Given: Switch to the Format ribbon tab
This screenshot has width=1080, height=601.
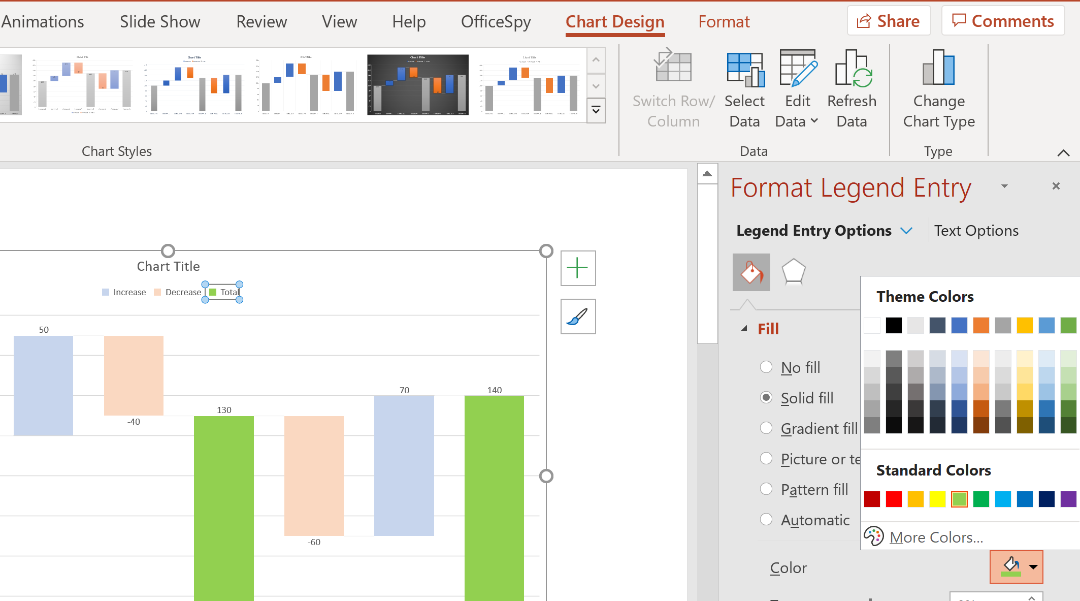Looking at the screenshot, I should tap(724, 21).
